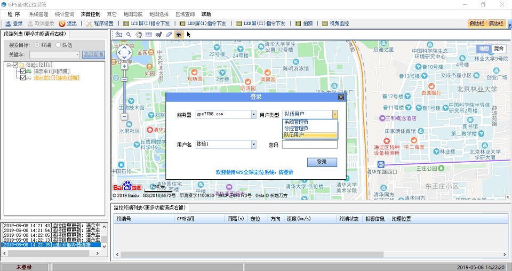Select the hand pan tool
512x271 pixels.
coord(139,34)
